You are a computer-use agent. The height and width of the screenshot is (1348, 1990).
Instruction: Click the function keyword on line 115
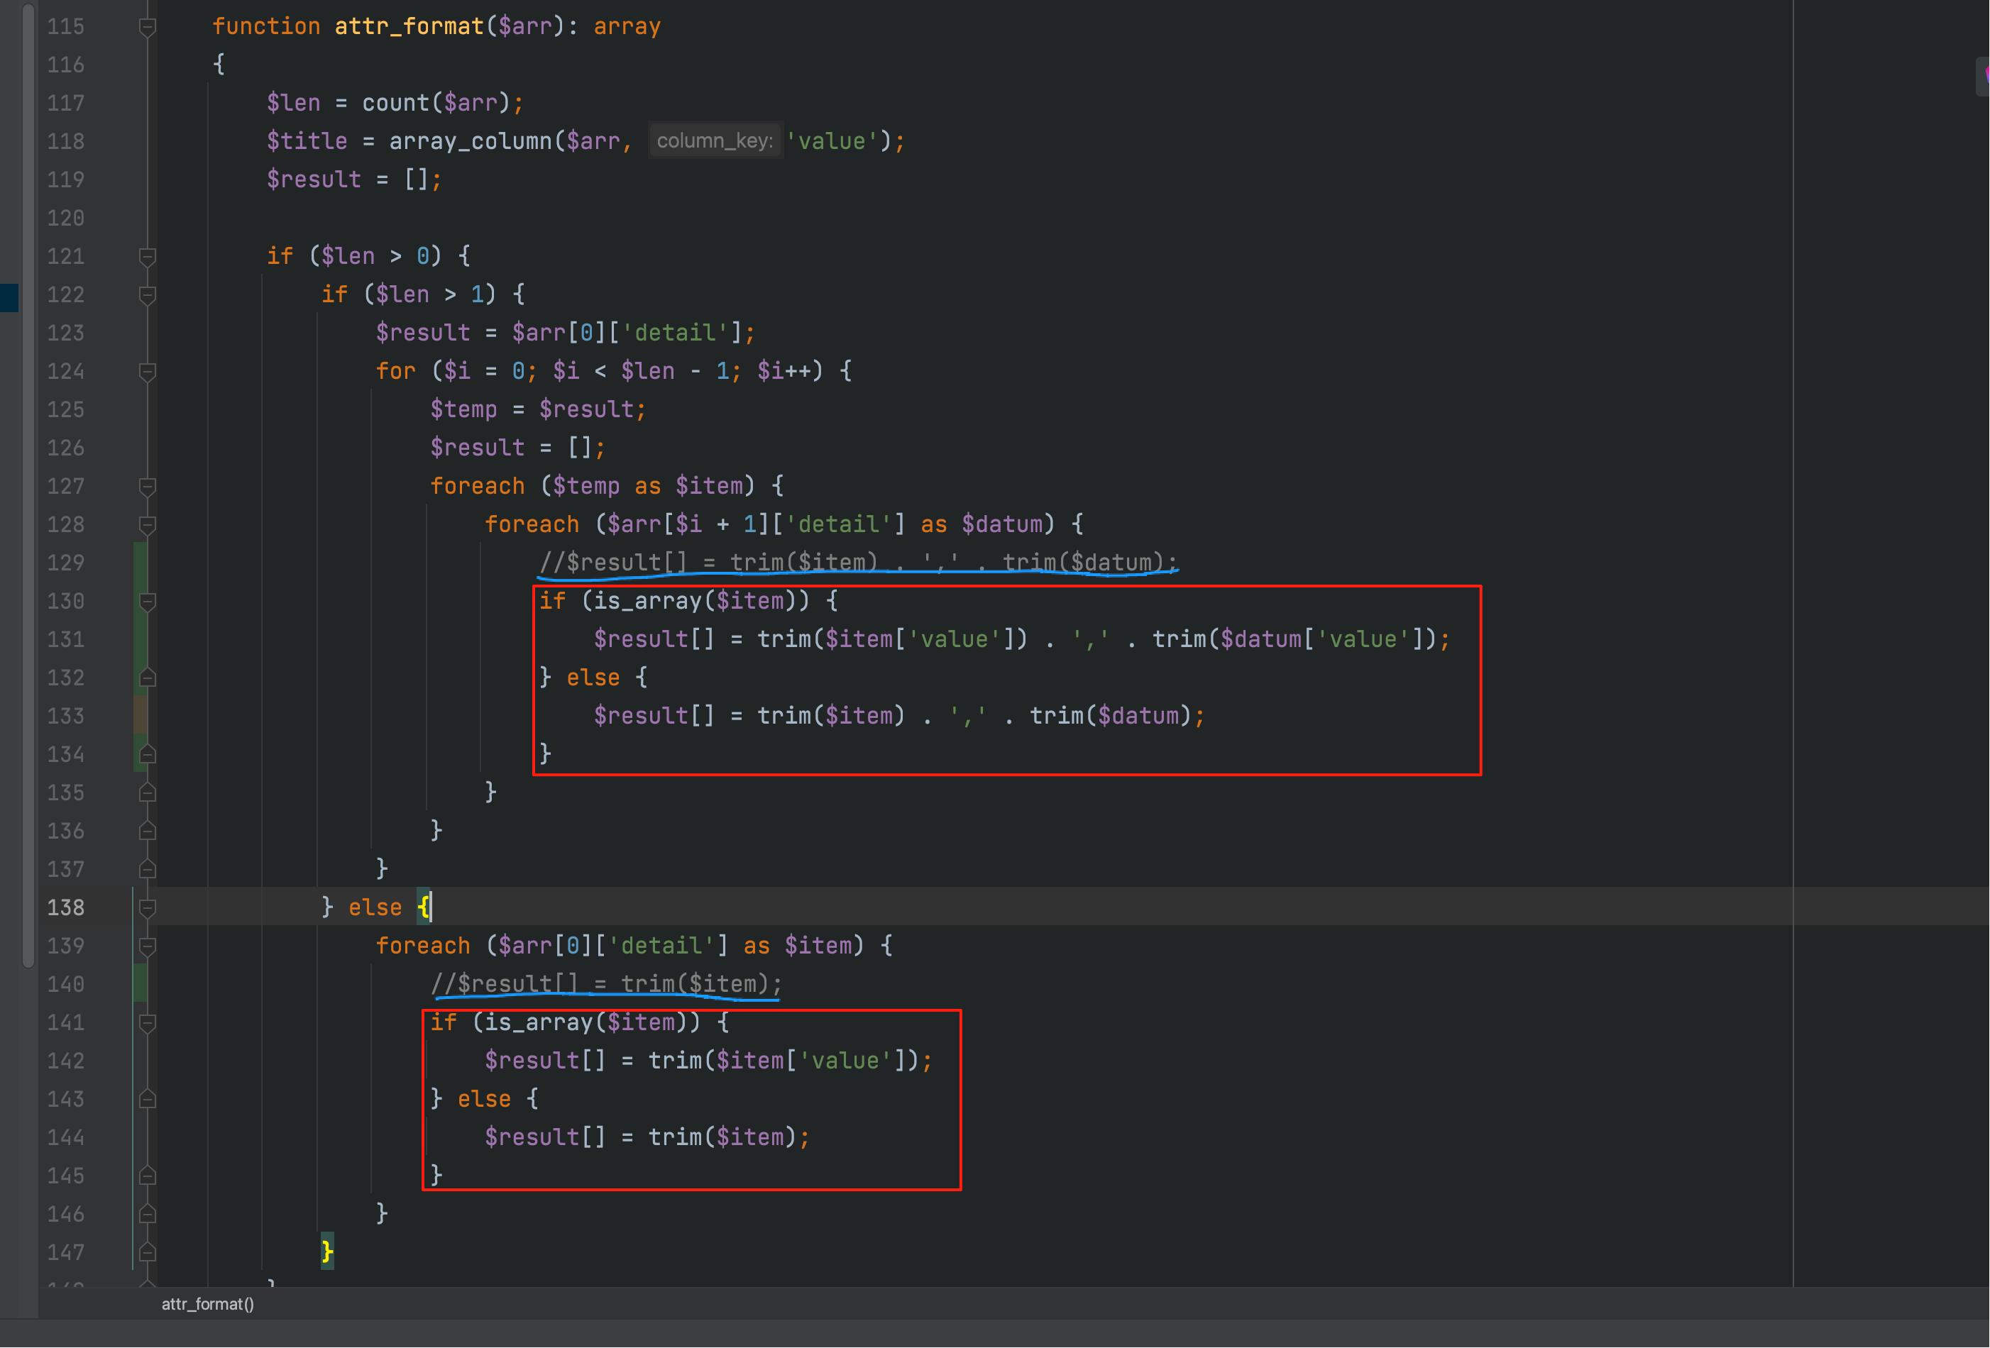pyautogui.click(x=266, y=26)
